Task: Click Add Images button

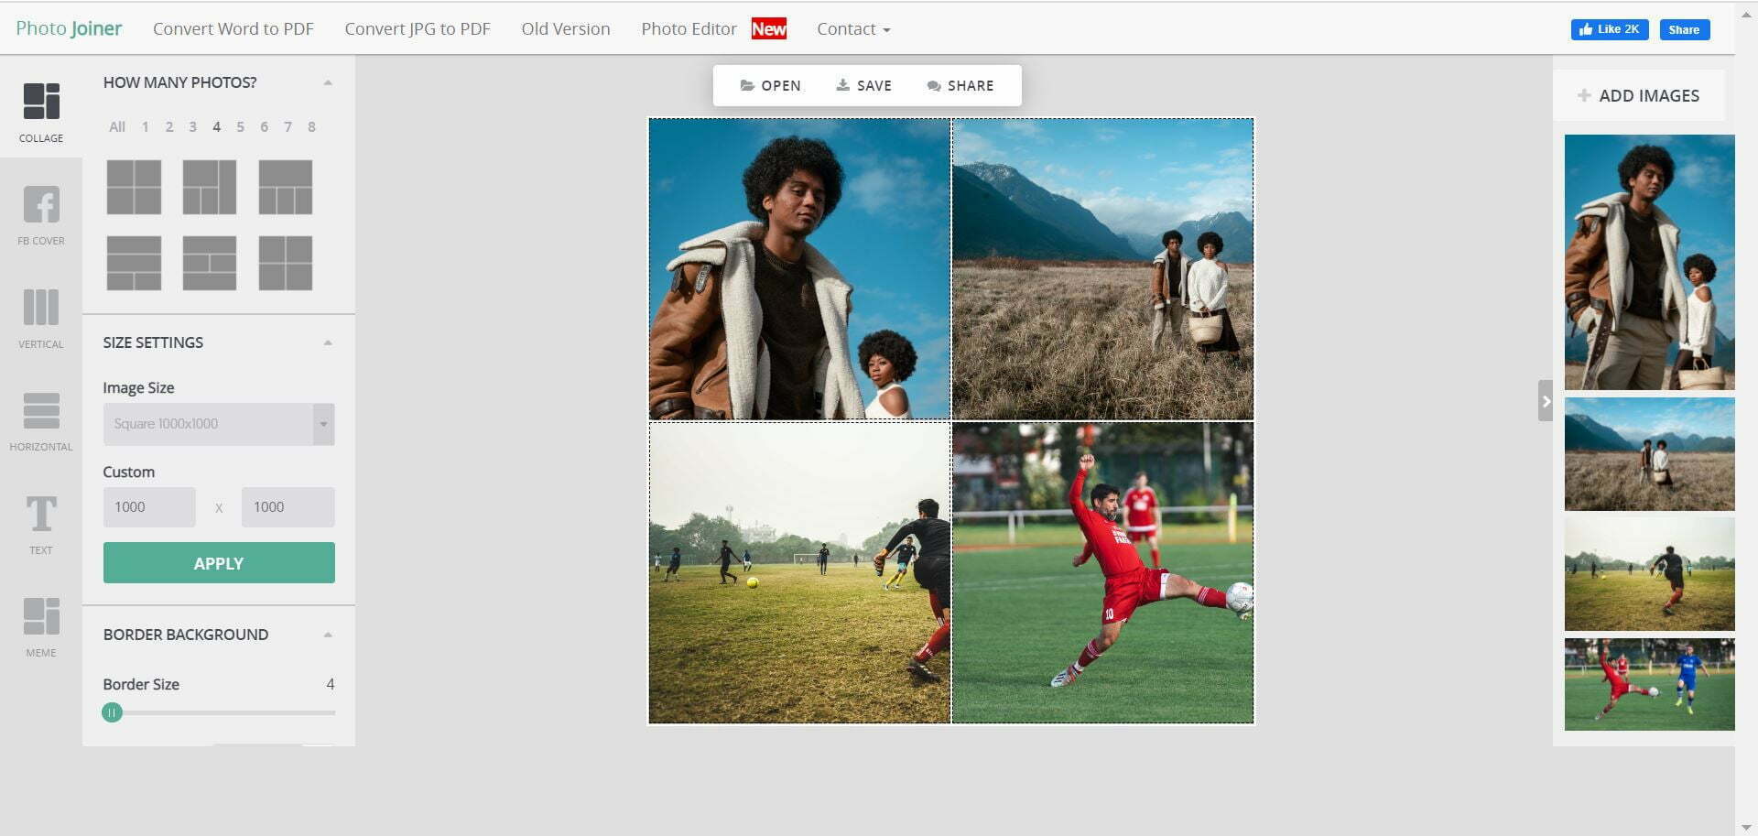Action: pyautogui.click(x=1638, y=95)
